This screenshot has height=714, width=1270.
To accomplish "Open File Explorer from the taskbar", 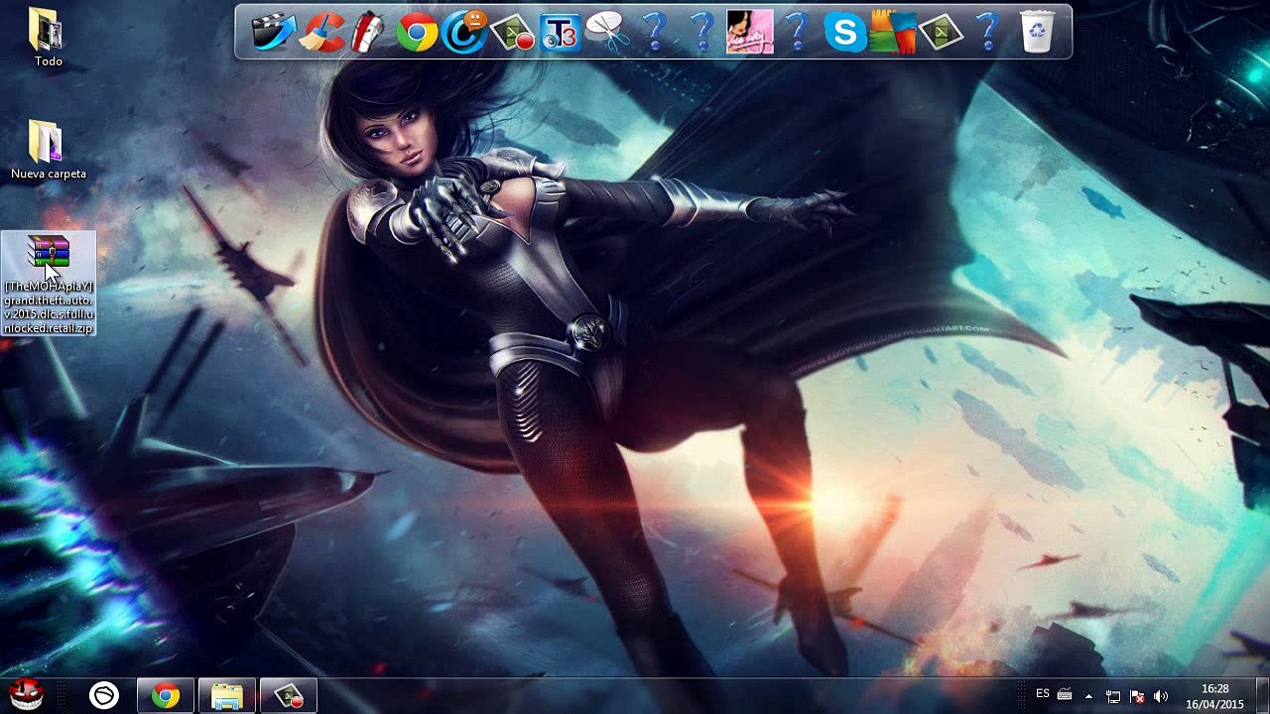I will pyautogui.click(x=227, y=696).
